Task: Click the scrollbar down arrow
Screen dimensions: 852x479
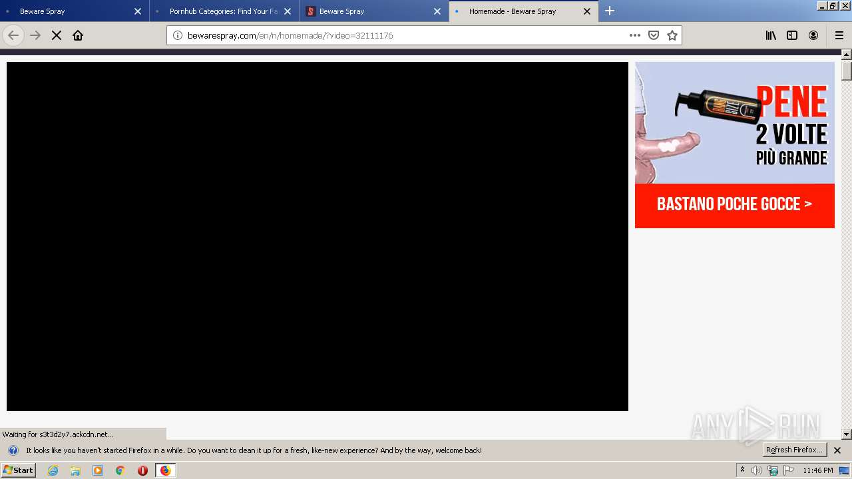Action: [847, 434]
